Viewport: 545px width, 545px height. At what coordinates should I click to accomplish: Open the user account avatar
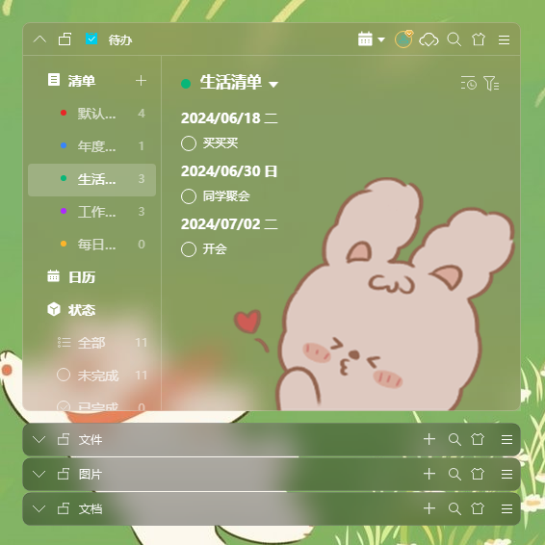(403, 39)
